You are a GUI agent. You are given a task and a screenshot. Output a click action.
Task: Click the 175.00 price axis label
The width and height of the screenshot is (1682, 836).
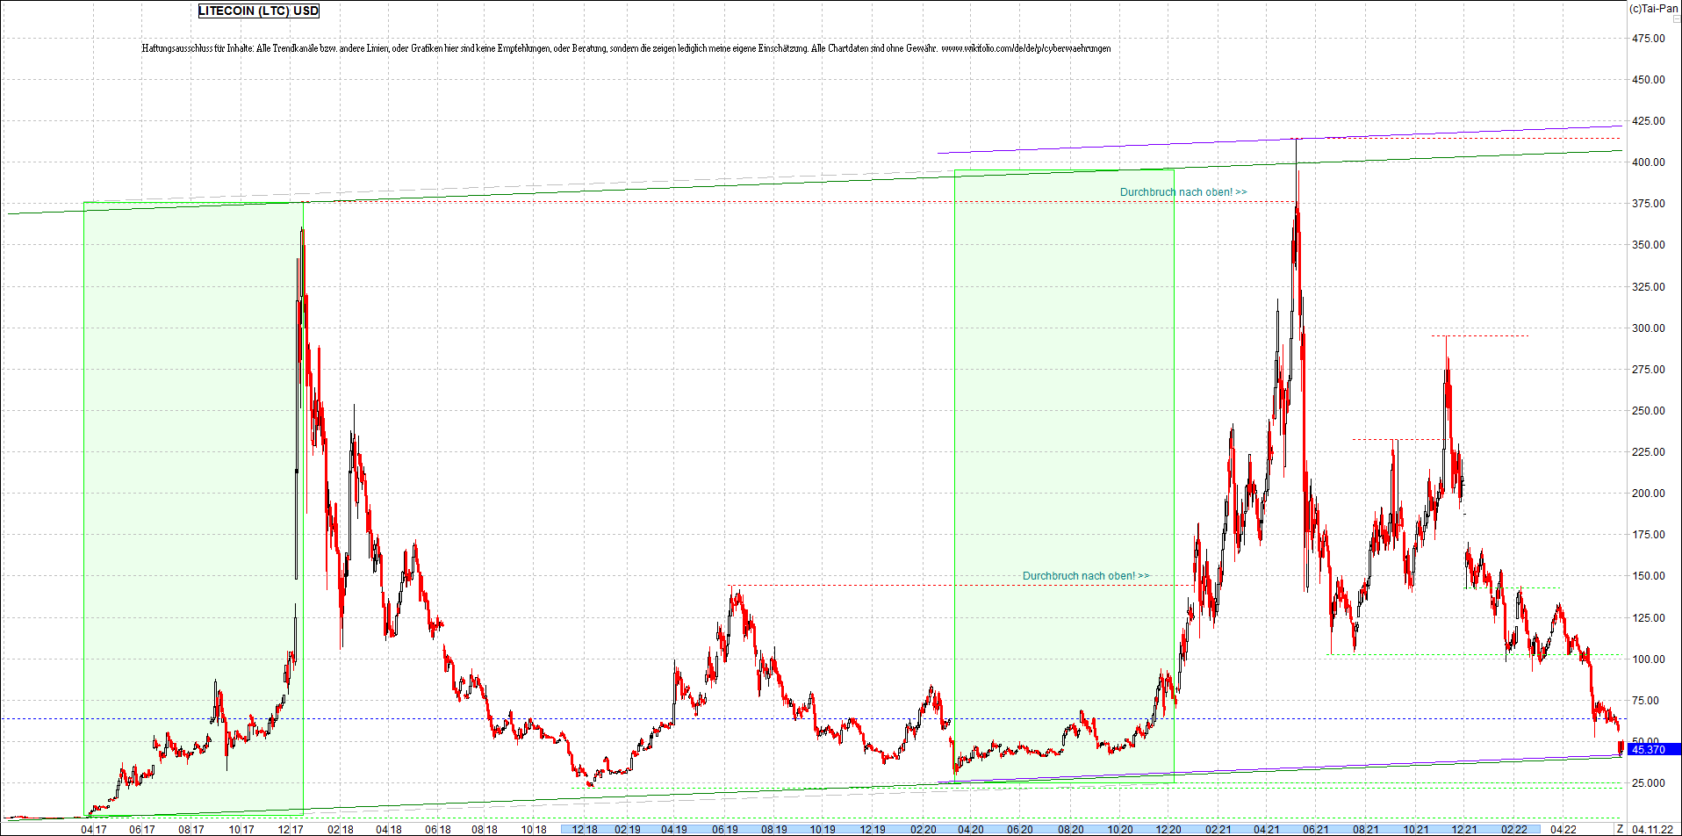[x=1648, y=535]
